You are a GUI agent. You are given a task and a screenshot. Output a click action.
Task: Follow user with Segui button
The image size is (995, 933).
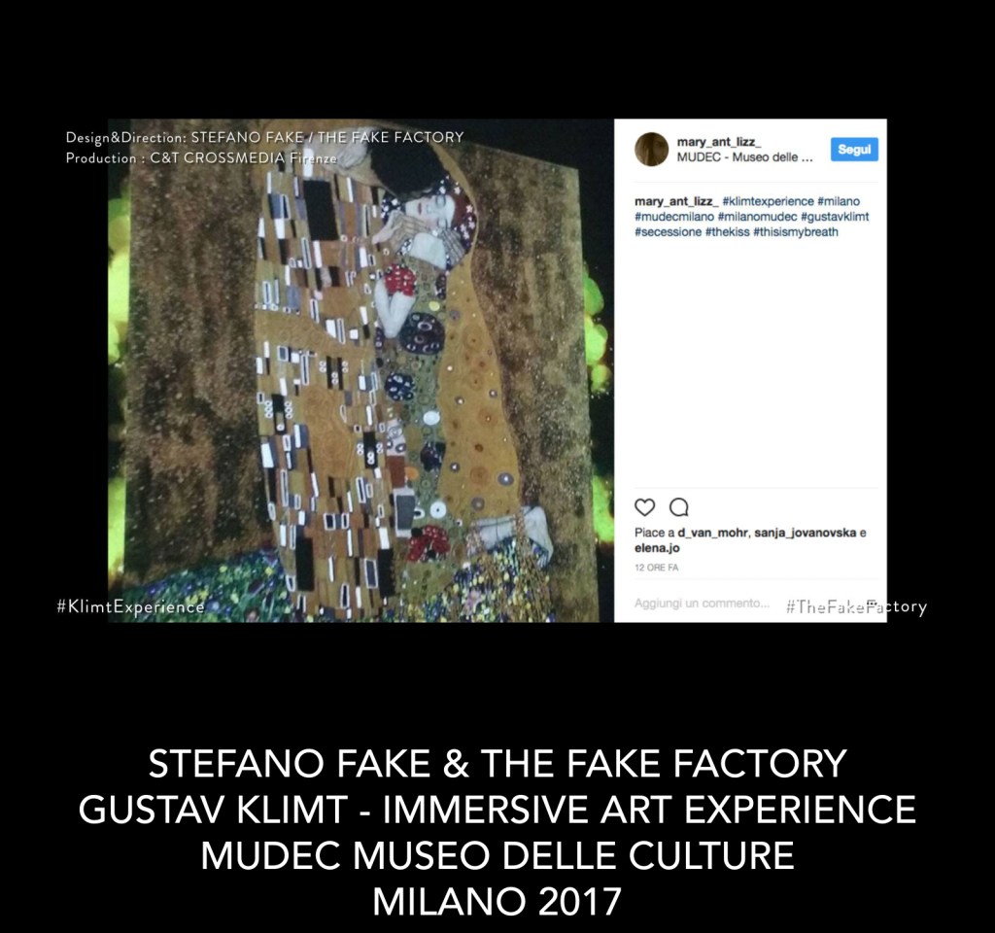pos(854,150)
